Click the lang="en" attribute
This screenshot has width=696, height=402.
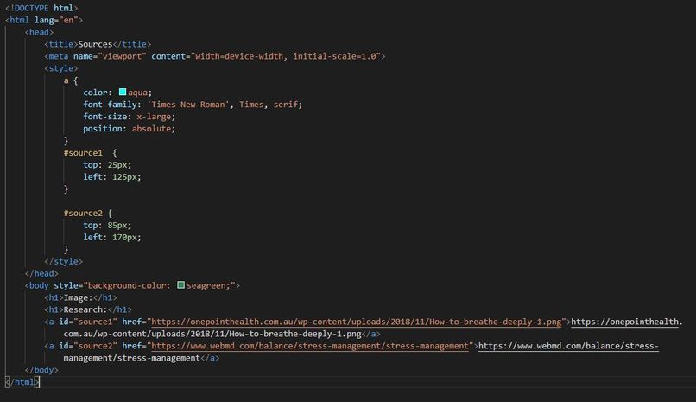tap(56, 20)
